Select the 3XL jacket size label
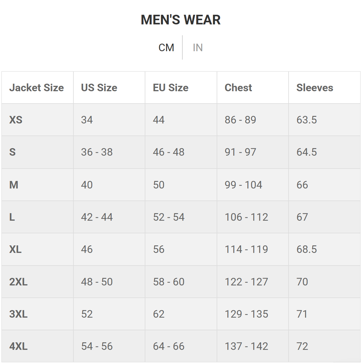 [x=18, y=314]
